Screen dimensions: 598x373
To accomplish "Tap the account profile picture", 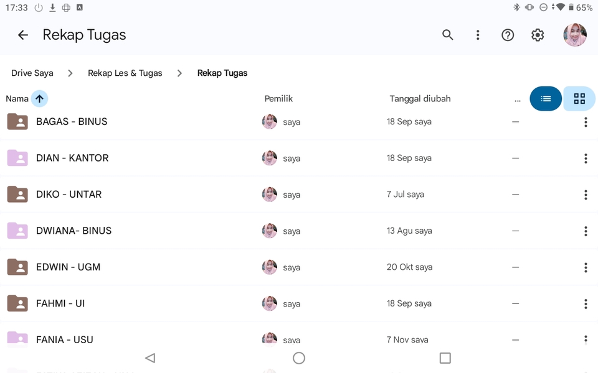I will pos(574,35).
